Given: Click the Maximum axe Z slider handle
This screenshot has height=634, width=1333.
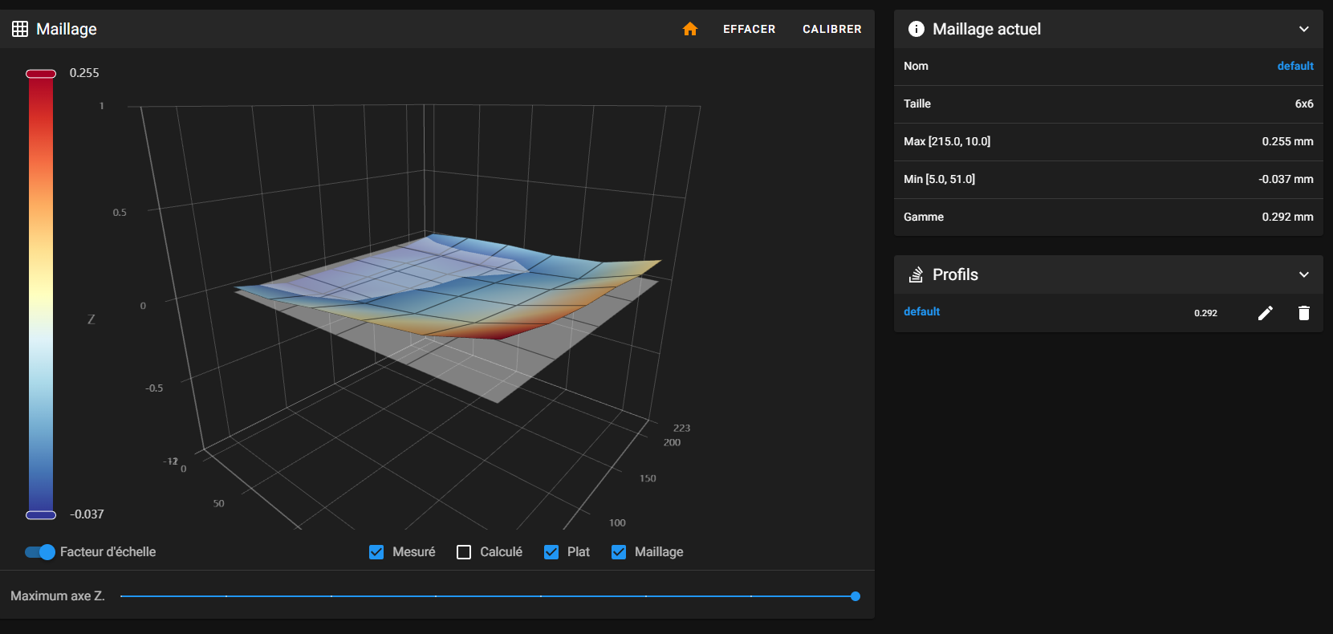Looking at the screenshot, I should click(x=855, y=596).
